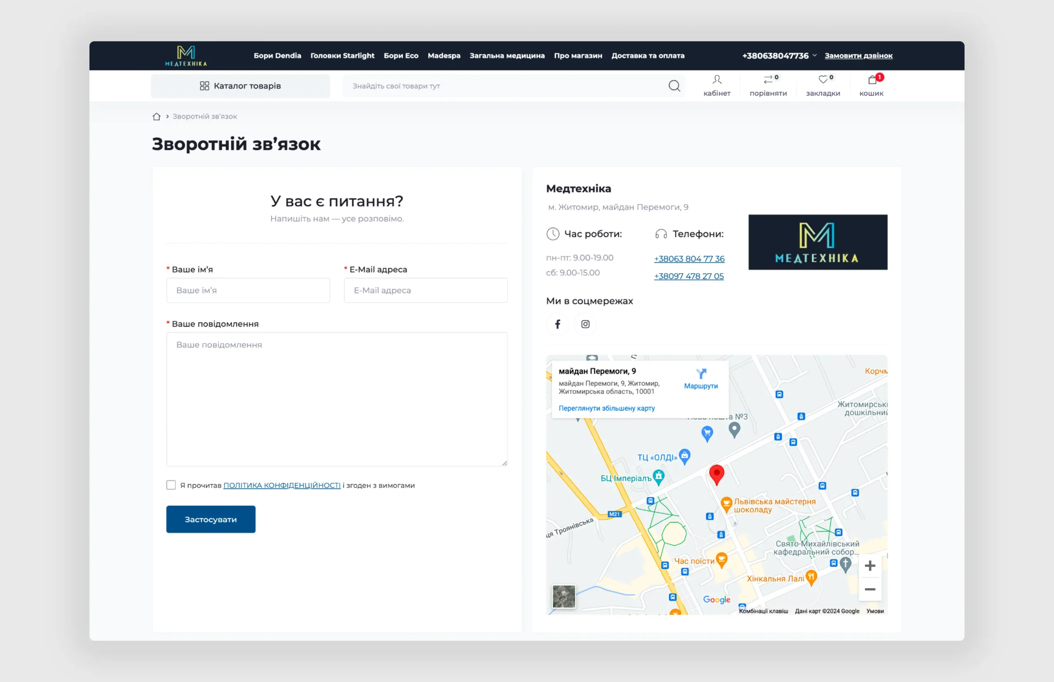Open the Каталог товарів catalog menu
Viewport: 1054px width, 682px height.
tap(240, 86)
